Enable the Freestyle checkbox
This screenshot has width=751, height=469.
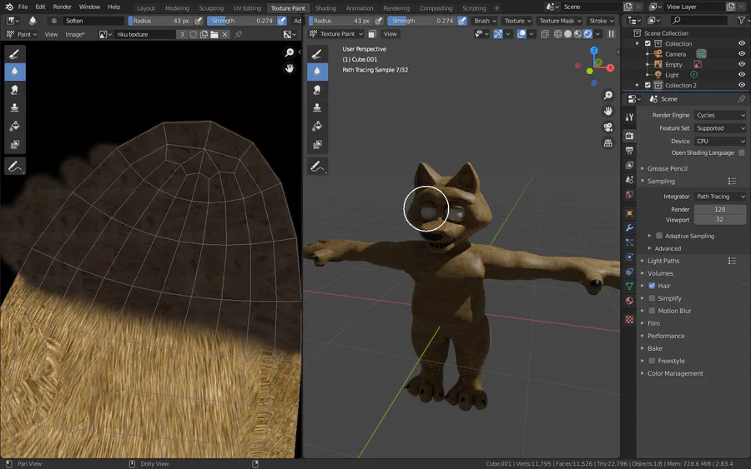tap(652, 361)
